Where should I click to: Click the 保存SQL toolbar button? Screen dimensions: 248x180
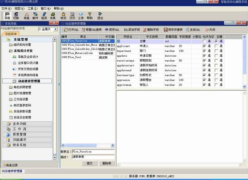click(x=112, y=30)
